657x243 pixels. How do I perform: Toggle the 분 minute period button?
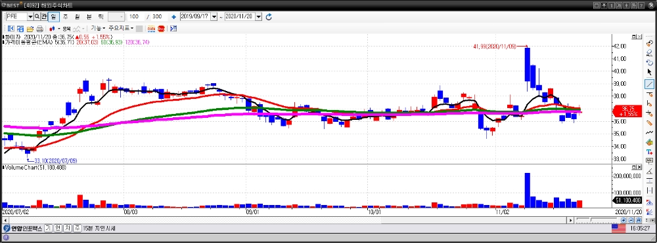click(x=89, y=16)
